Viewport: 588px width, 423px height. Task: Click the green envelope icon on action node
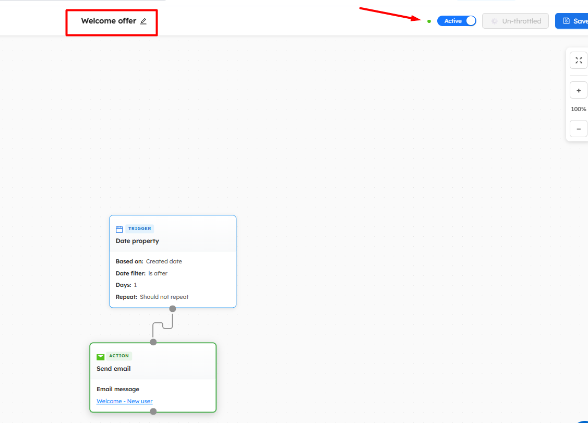pyautogui.click(x=101, y=357)
